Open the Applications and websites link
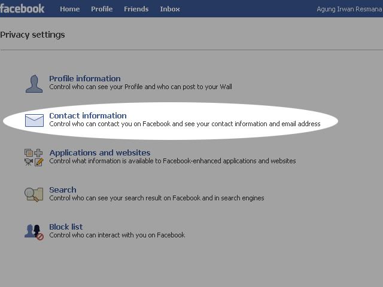 [100, 152]
